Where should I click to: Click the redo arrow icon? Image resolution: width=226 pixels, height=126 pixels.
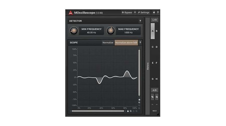157,104
